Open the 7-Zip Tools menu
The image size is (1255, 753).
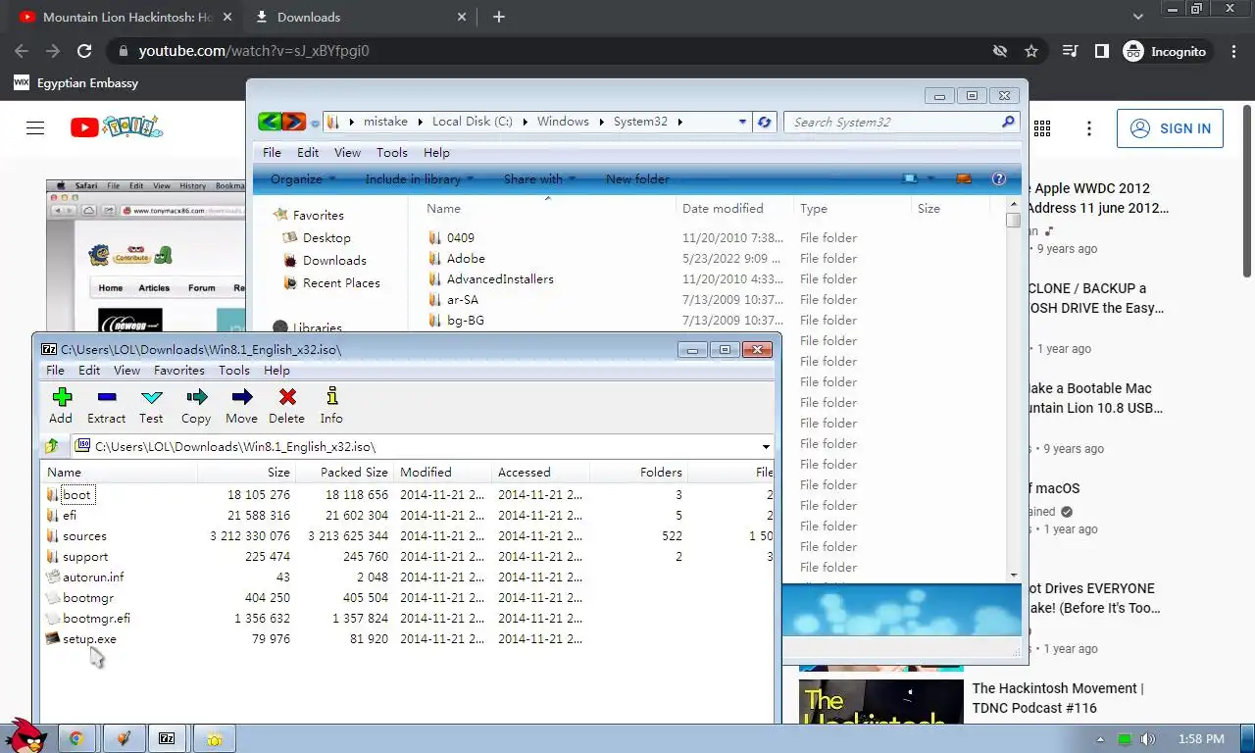click(234, 371)
